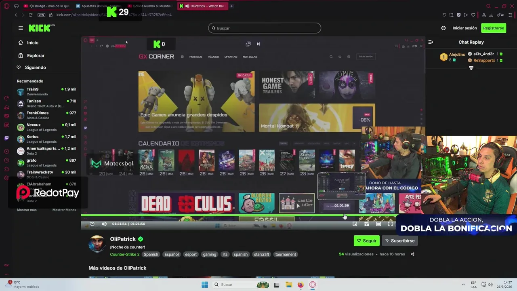Click OliPatrick channel avatar
The image size is (517, 291).
pos(97,244)
